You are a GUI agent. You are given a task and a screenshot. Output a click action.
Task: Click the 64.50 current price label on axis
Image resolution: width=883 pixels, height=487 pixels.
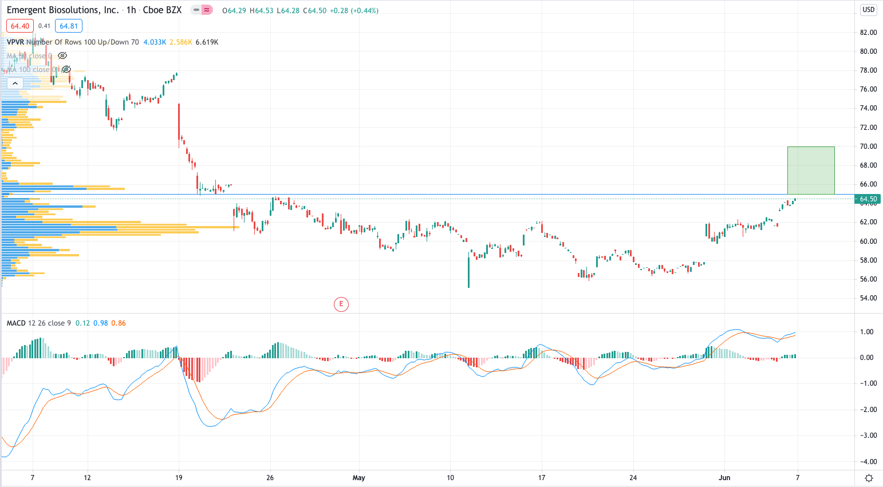pyautogui.click(x=868, y=199)
